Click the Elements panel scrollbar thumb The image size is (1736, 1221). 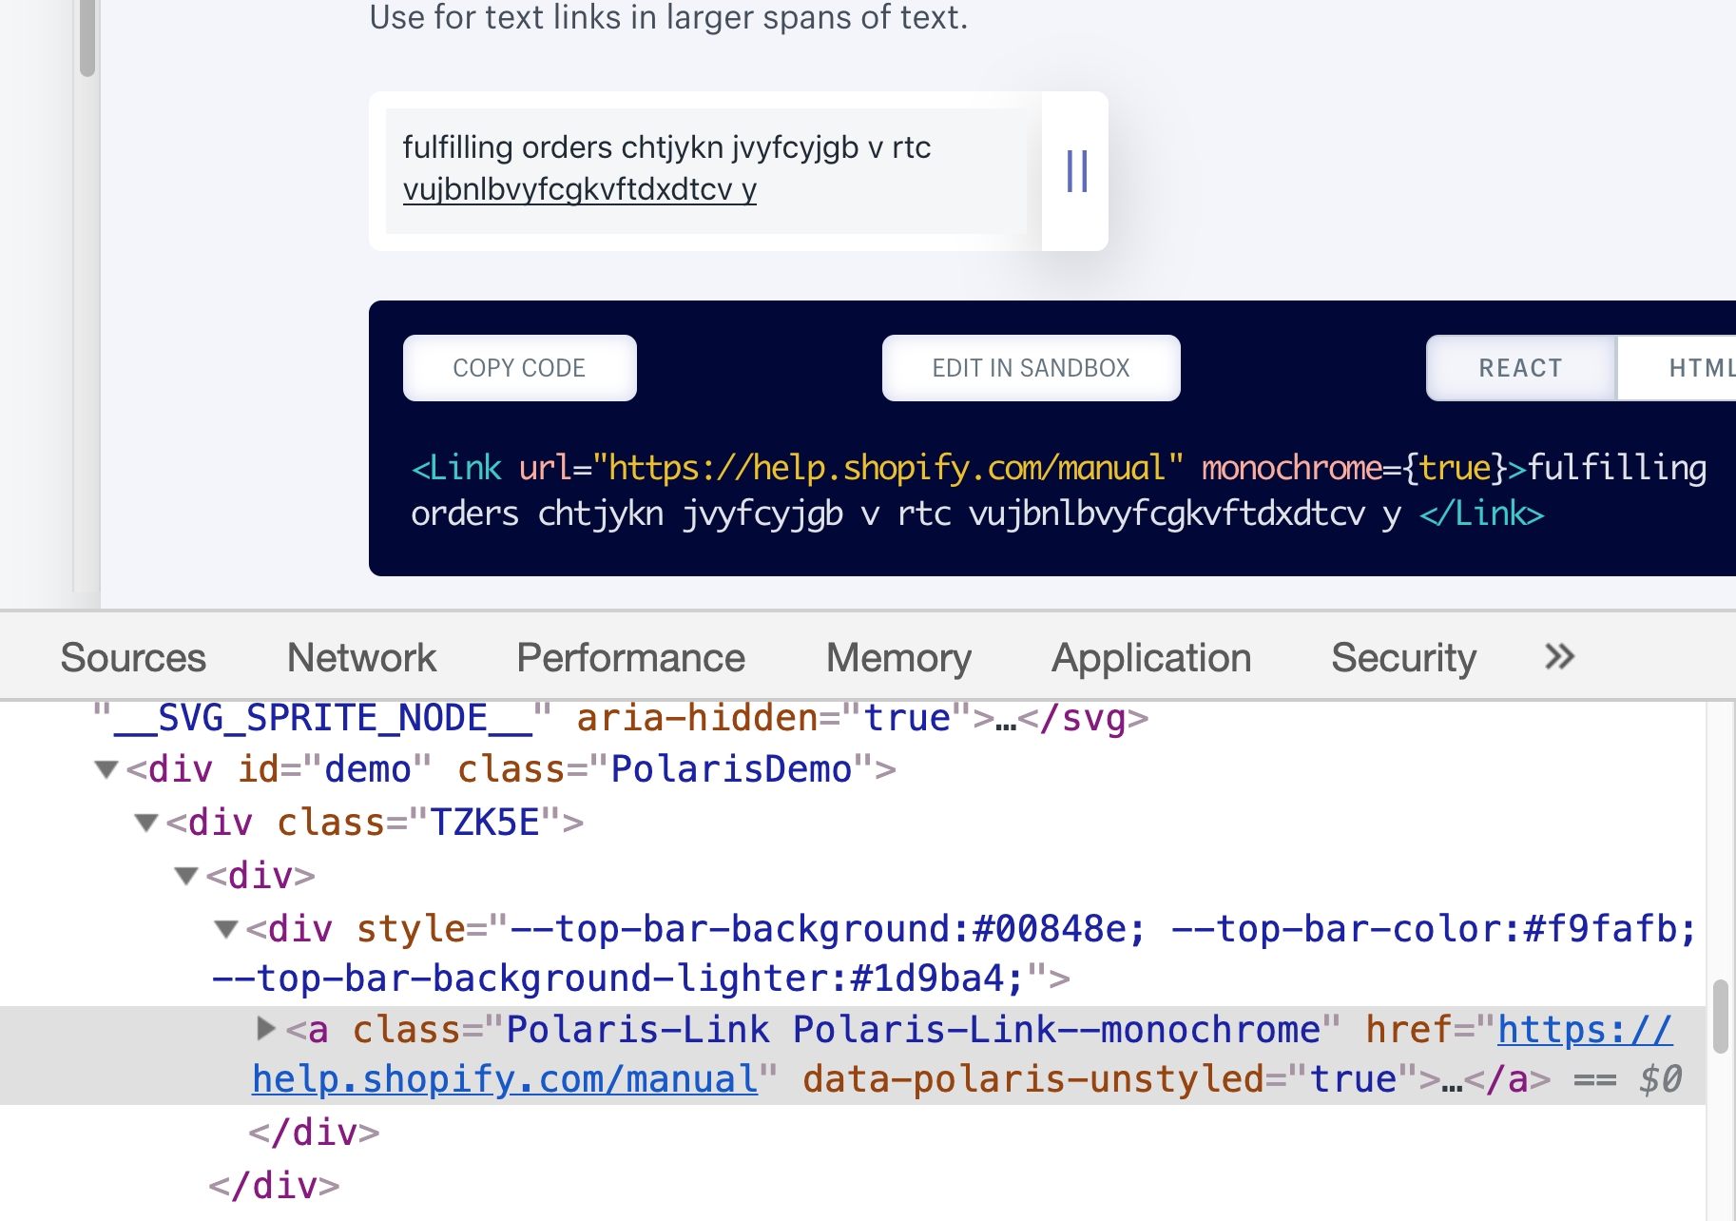tap(1720, 1017)
